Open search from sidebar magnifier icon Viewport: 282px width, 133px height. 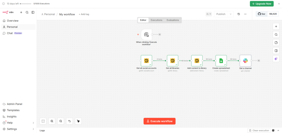(x=27, y=12)
